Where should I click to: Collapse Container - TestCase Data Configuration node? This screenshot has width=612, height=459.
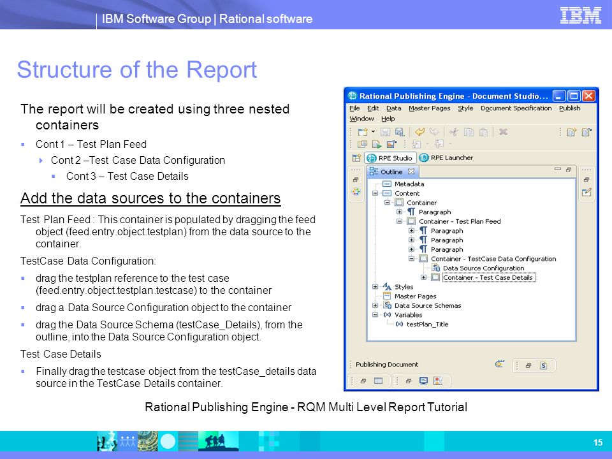point(411,259)
